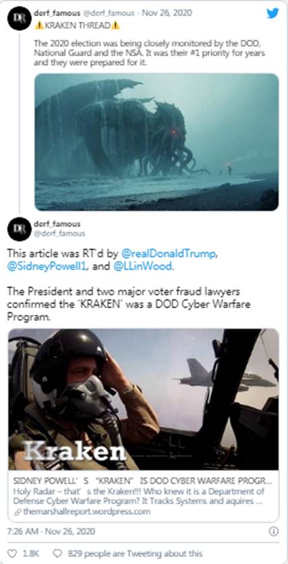Viewport: 288px width, 564px height.
Task: Open the second derf_famous profile avatar
Action: 19,229
